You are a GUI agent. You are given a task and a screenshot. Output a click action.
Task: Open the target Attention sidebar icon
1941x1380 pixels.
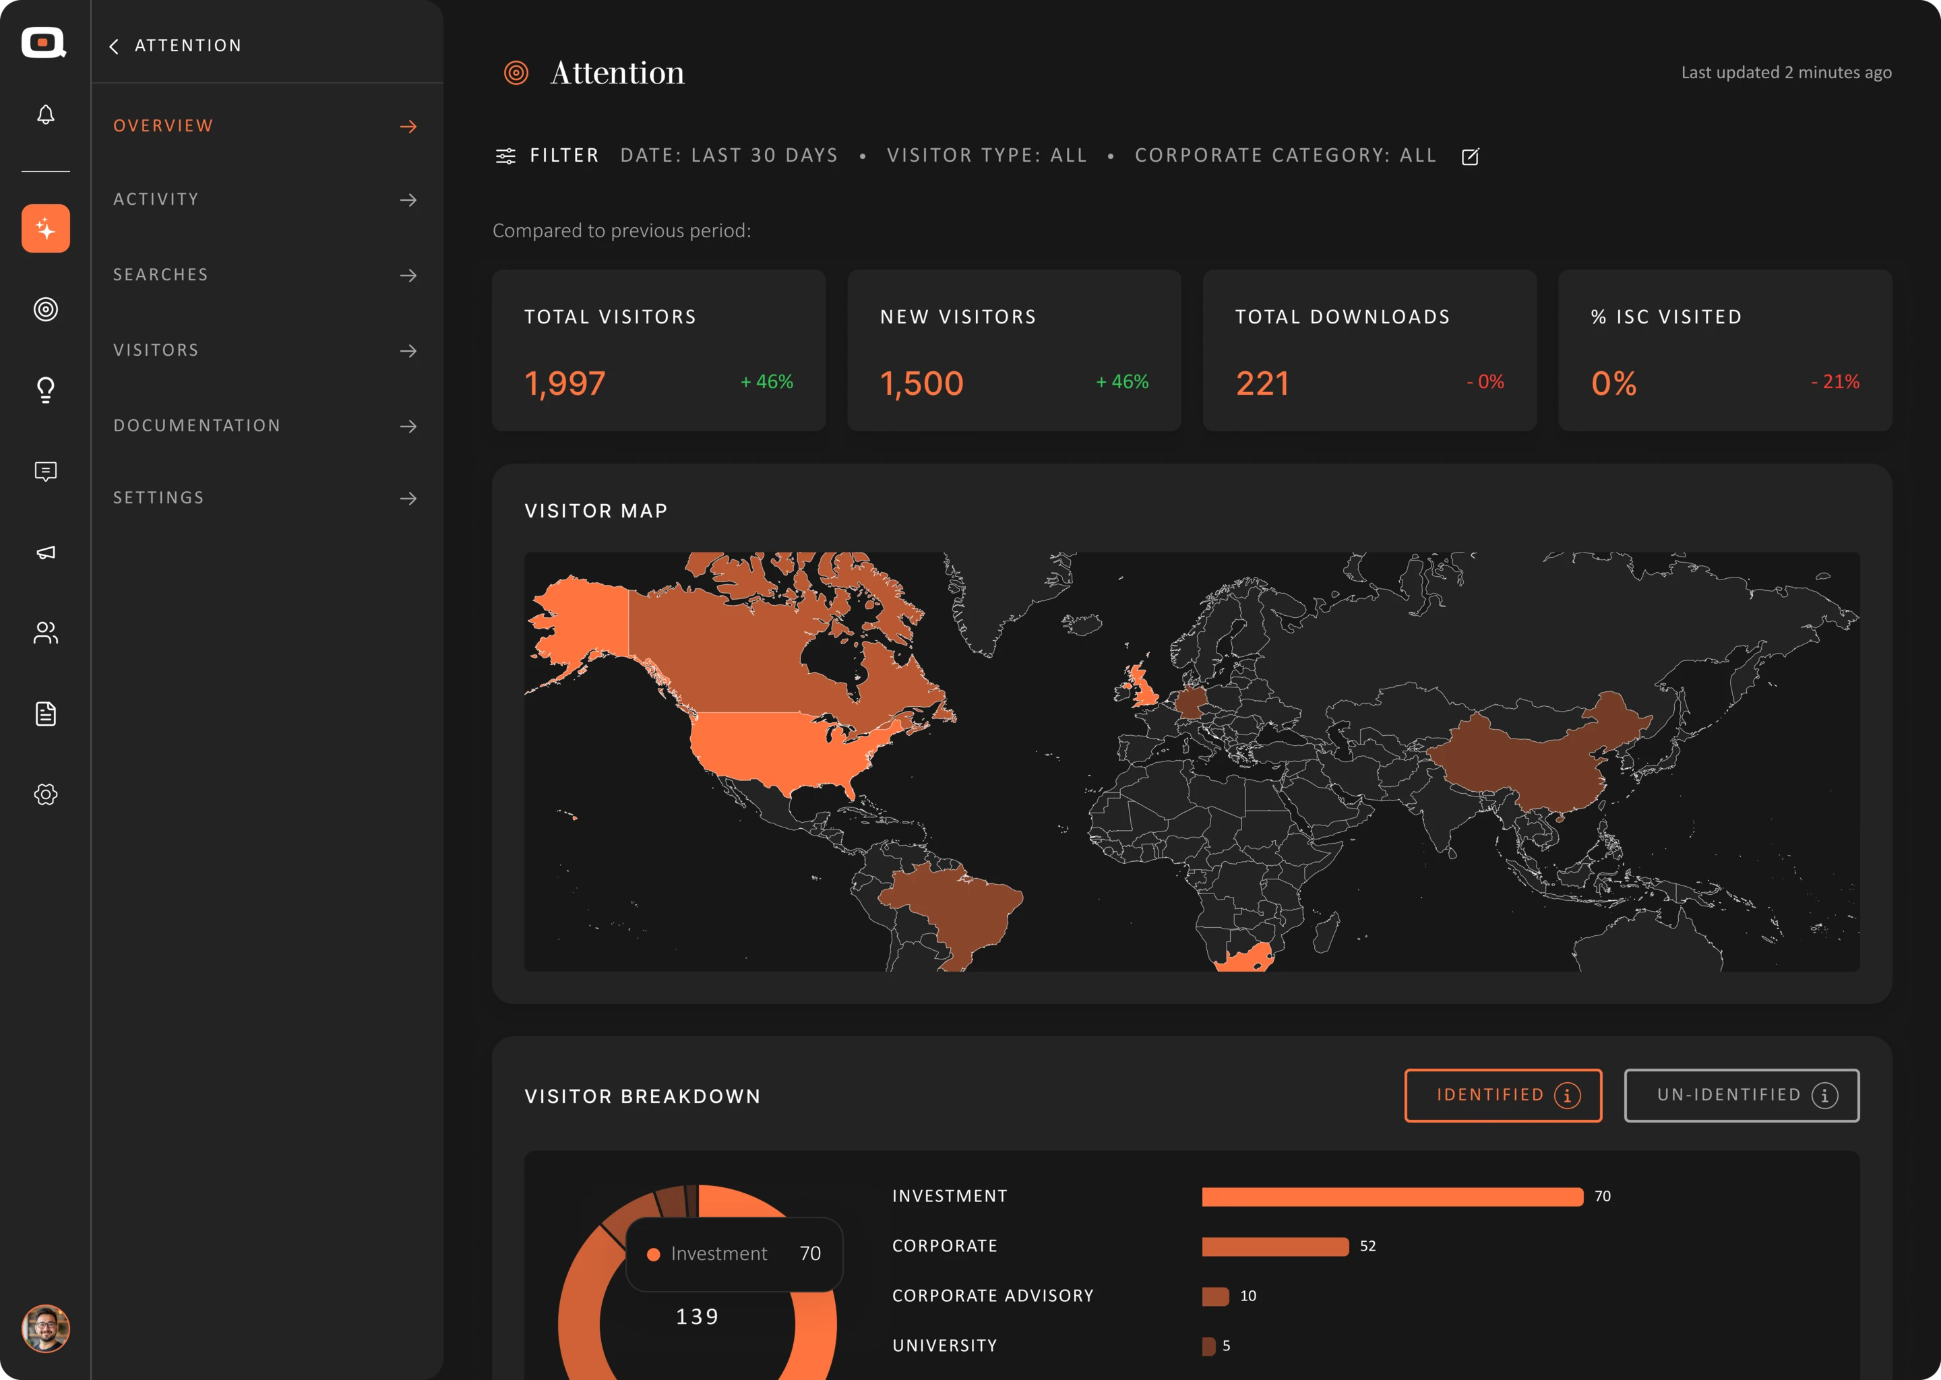[46, 309]
